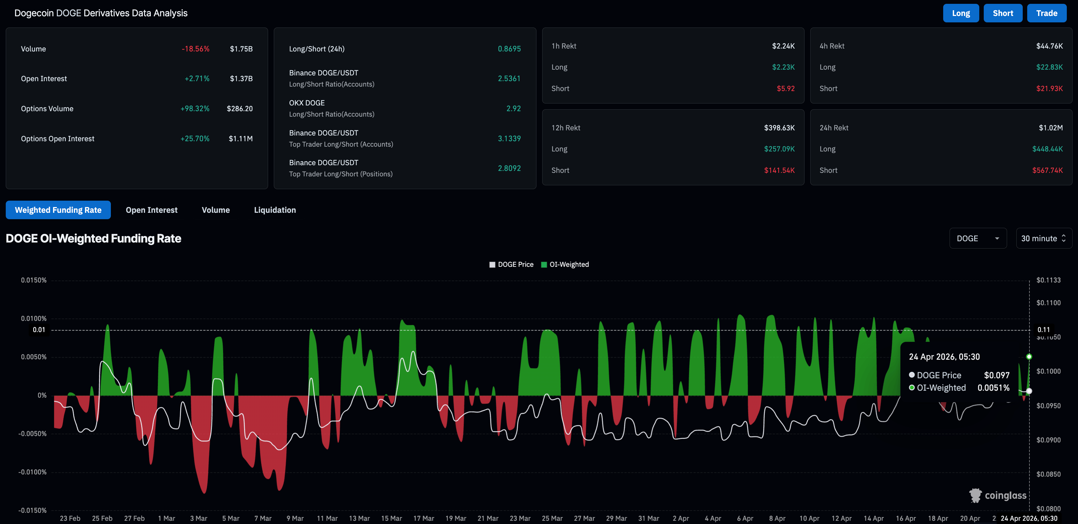The height and width of the screenshot is (524, 1078).
Task: Click the white DOGE Price legend swatch
Action: (x=492, y=265)
